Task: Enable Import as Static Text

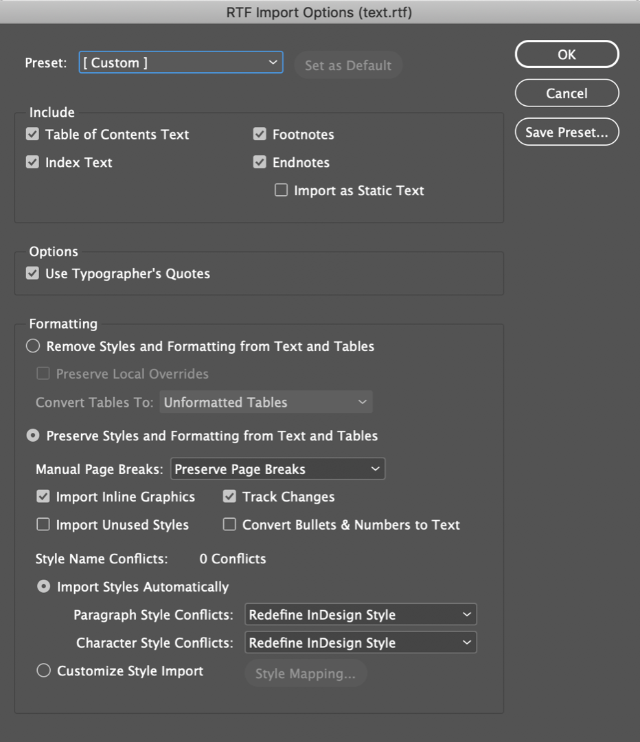Action: pos(281,191)
